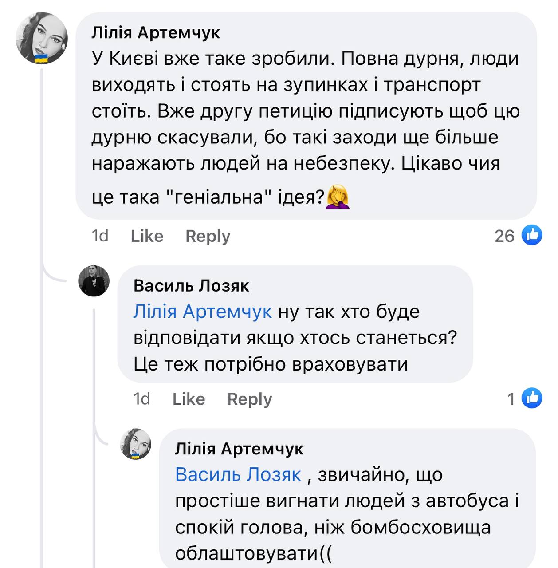Open Лілія Артемчук's avatar on the bottom reply
558x568 pixels.
coord(136,444)
